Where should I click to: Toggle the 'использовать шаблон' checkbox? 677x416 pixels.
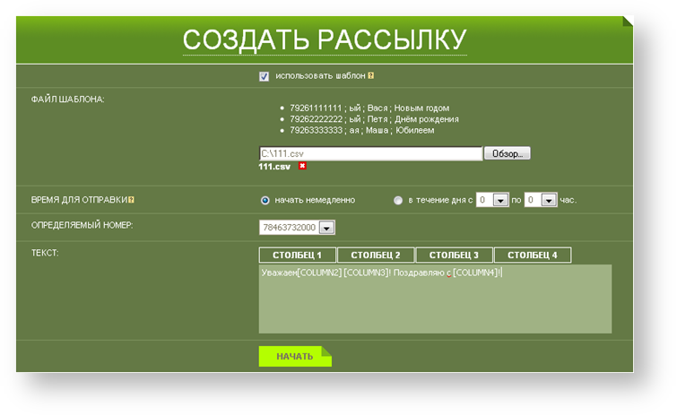click(x=264, y=76)
